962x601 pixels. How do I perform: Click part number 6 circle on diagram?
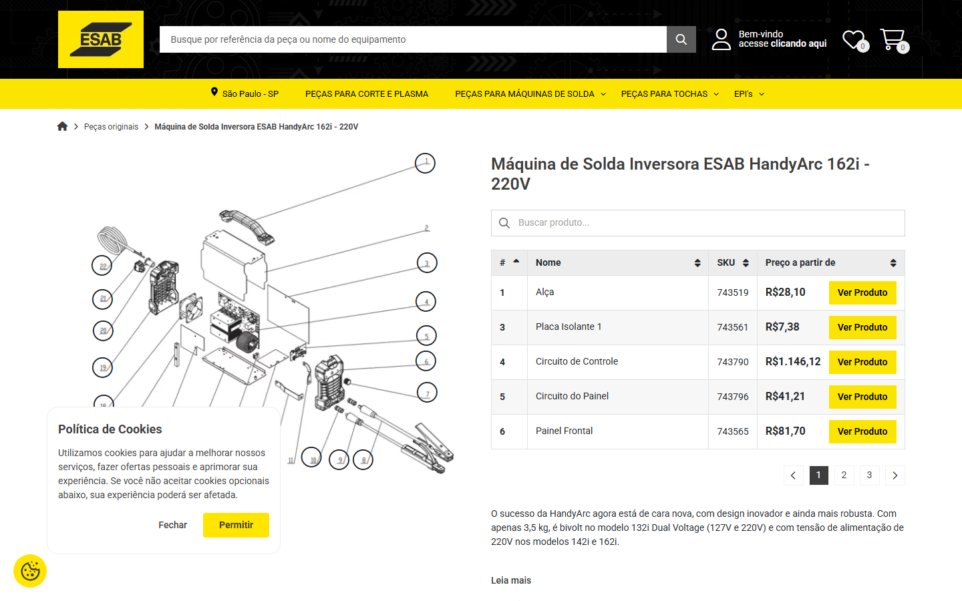click(x=426, y=361)
